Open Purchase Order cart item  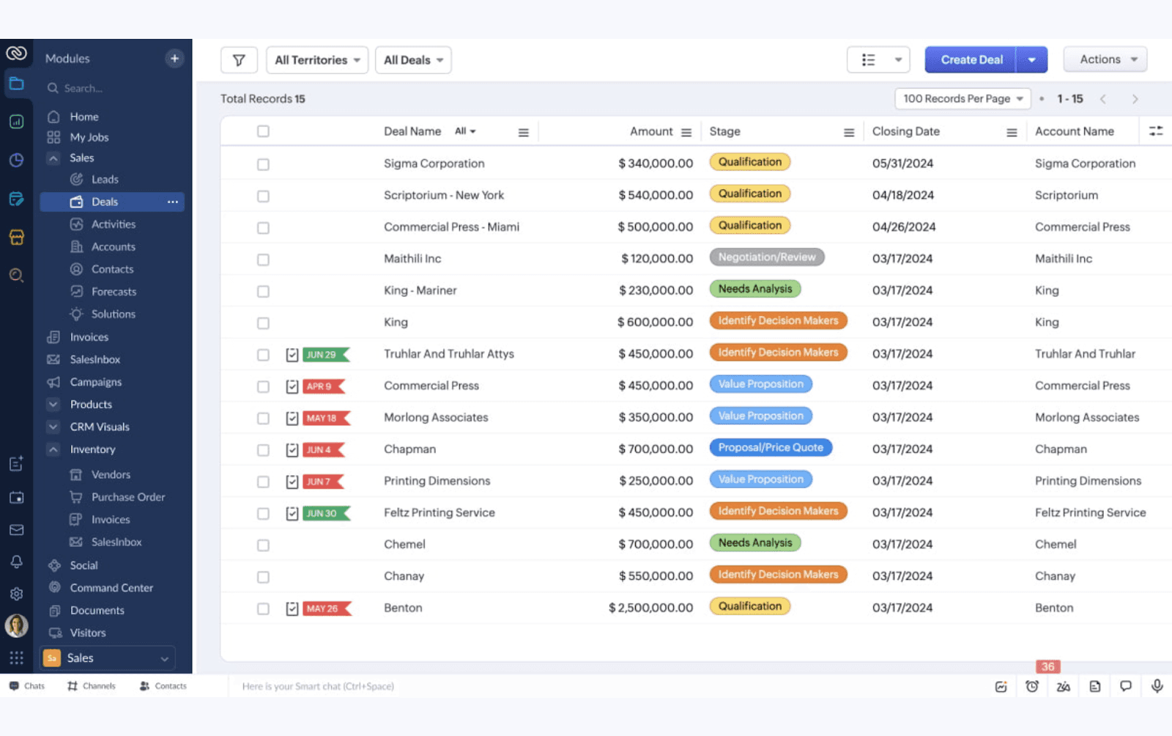pyautogui.click(x=117, y=497)
